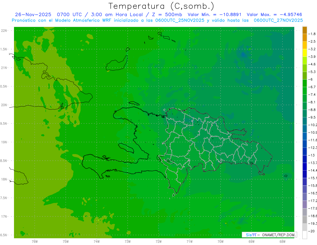Image resolution: width=317 pixels, height=245 pixels.
Task: Pick the purple swatch between -17.2 and -17.9
Action: tap(305, 205)
